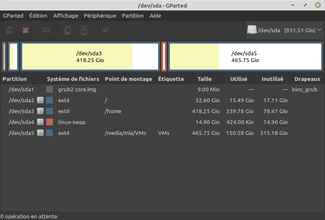
Task: Select the /dev/sda4 partition row
Action: [163, 122]
